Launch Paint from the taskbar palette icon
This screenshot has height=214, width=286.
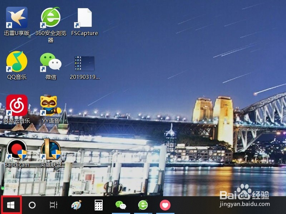[76, 205]
